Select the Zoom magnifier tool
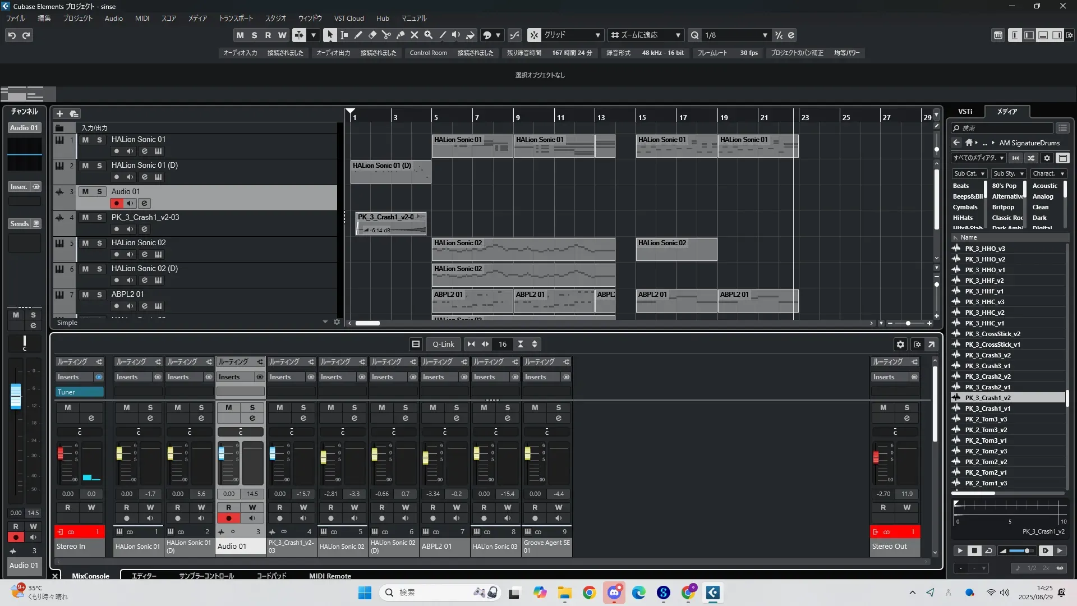Screen dimensions: 1077x606 (x=429, y=35)
